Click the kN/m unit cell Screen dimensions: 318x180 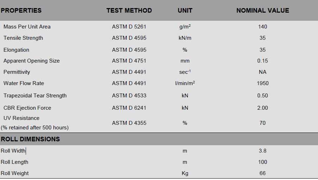coord(185,38)
